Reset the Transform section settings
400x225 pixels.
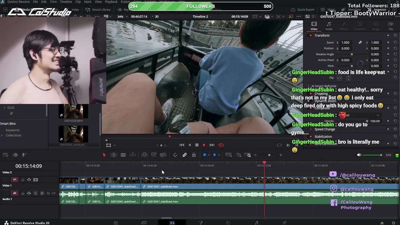395,36
